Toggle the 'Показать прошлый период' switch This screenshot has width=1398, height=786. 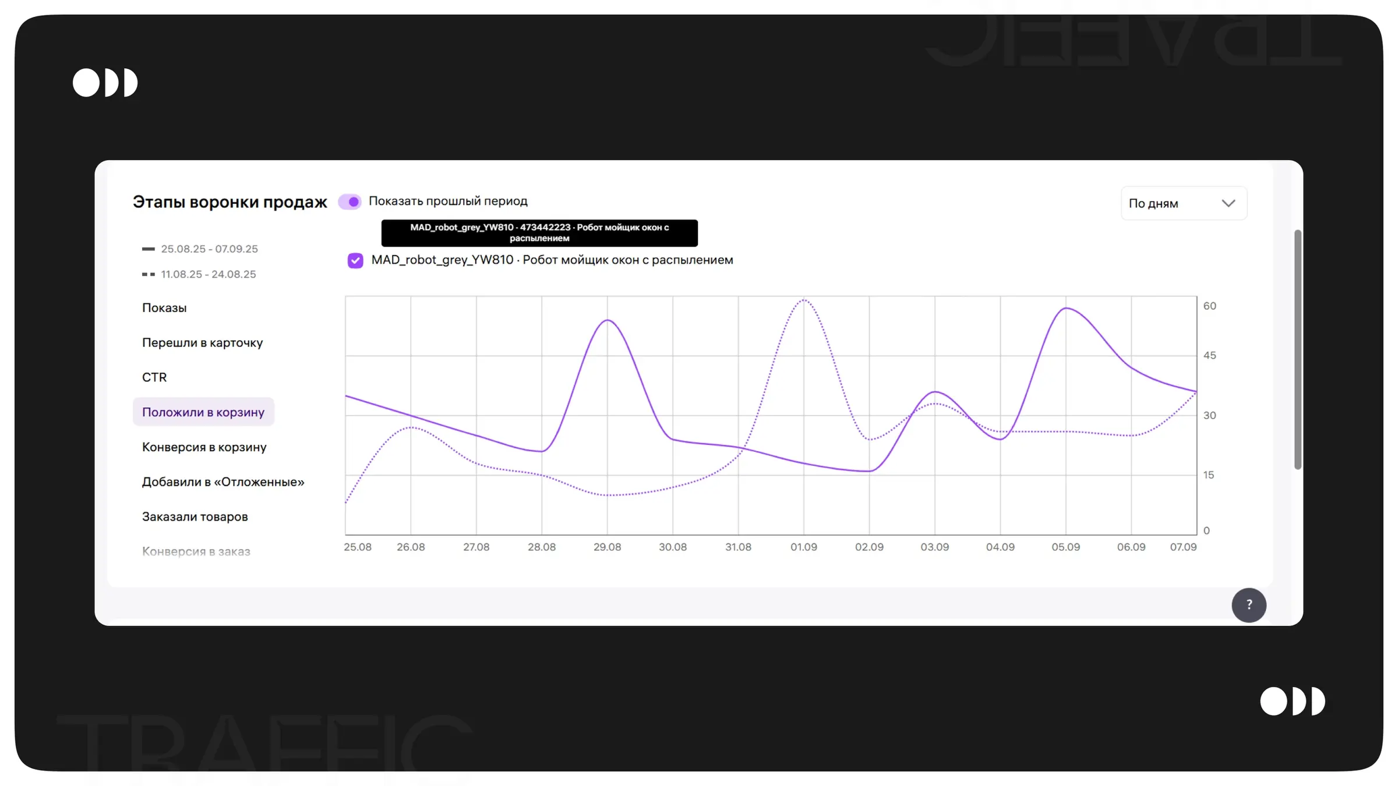click(350, 201)
